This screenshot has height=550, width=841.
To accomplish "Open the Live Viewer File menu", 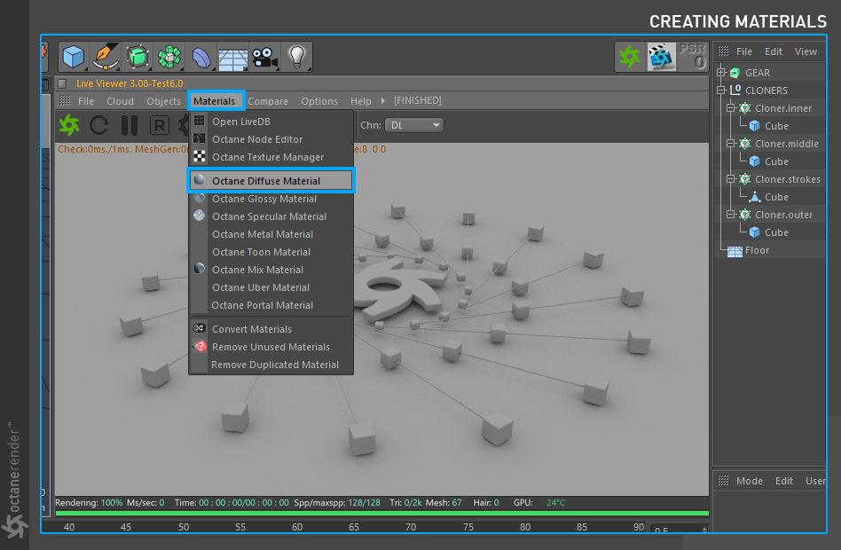I will (x=86, y=101).
